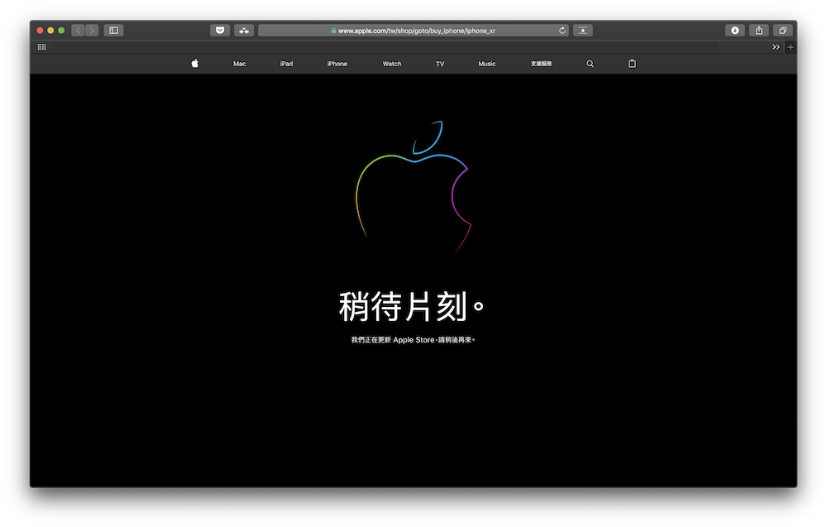This screenshot has width=827, height=527.
Task: Open the 支援服務 navigation item
Action: (x=541, y=64)
